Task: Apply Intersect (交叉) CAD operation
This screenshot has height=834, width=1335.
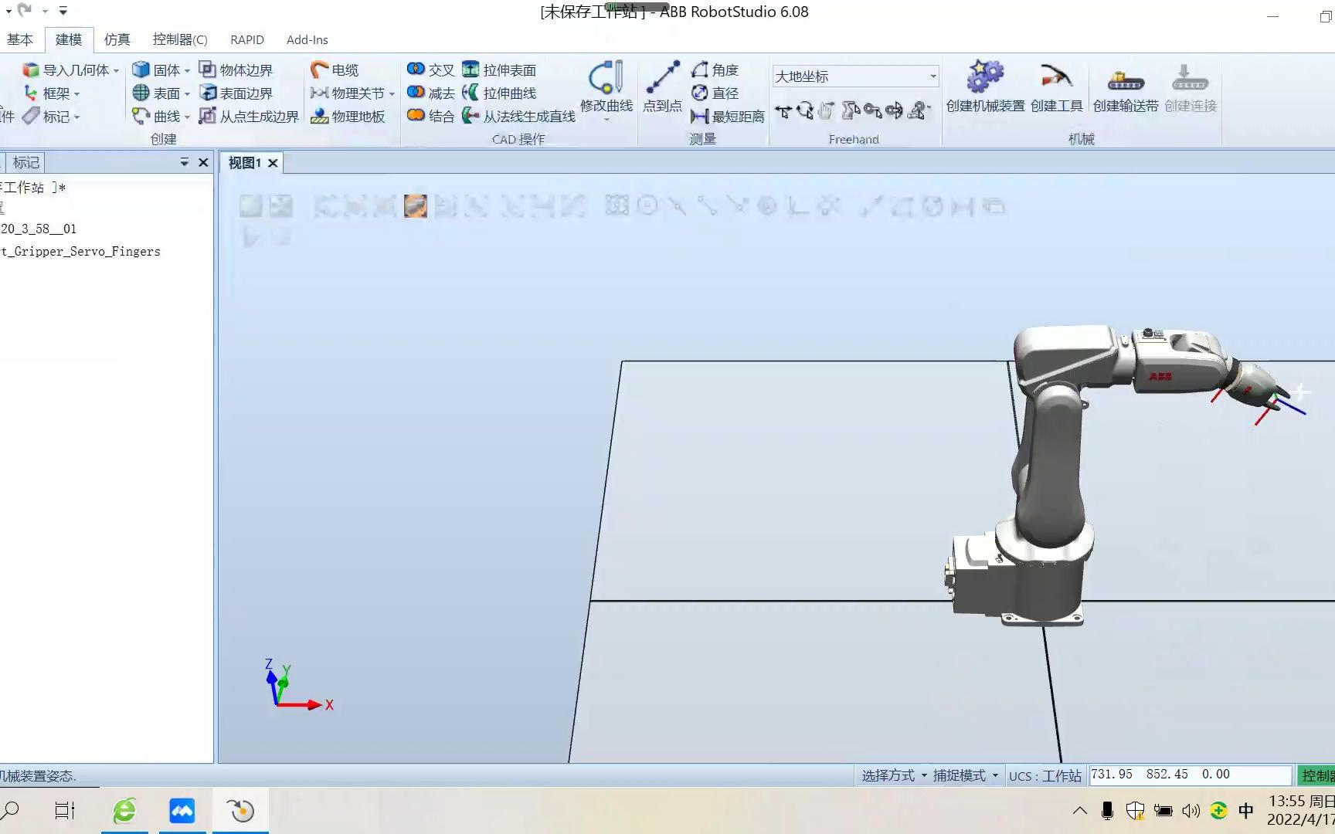Action: (431, 70)
